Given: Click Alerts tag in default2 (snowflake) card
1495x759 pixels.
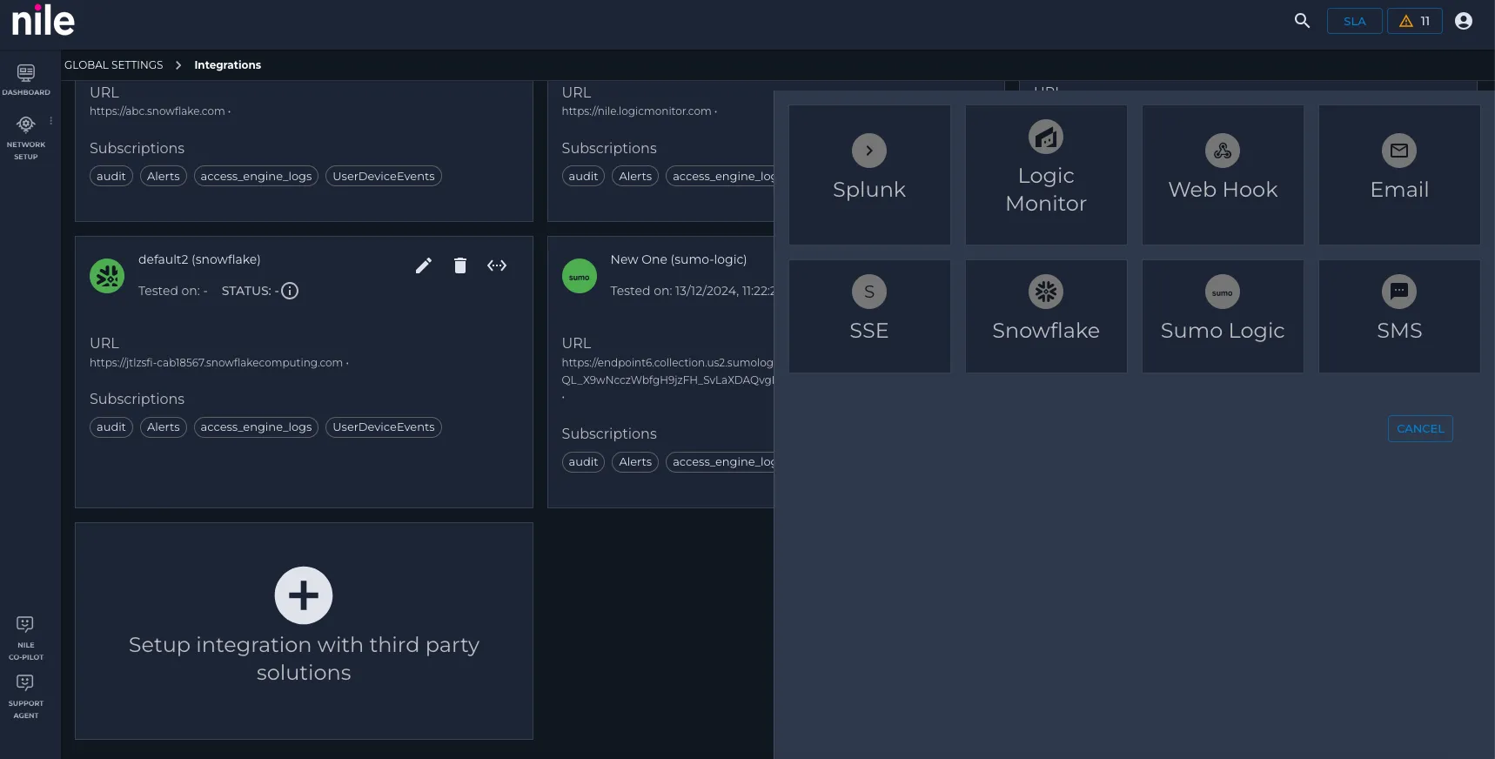Looking at the screenshot, I should coord(164,427).
